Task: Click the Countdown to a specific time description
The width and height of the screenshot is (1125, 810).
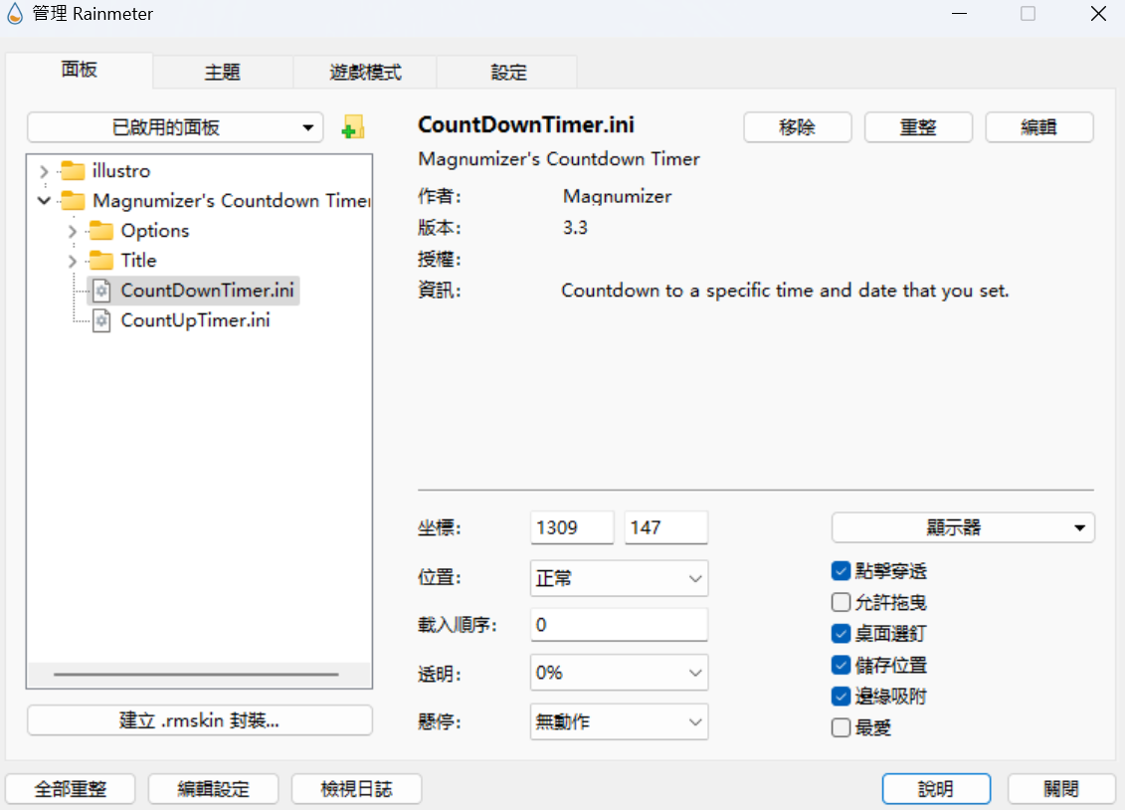Action: [x=785, y=291]
